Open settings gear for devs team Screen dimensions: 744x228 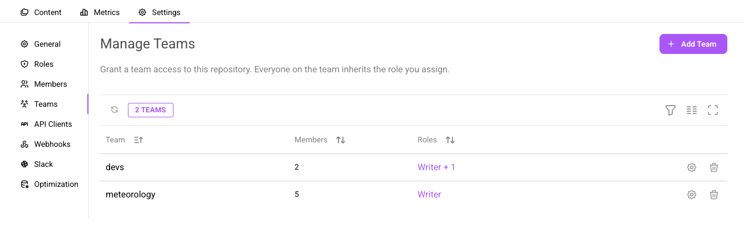pyautogui.click(x=692, y=167)
